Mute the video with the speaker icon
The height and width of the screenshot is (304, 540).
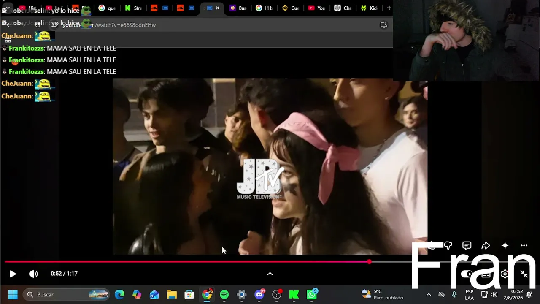[x=33, y=274]
